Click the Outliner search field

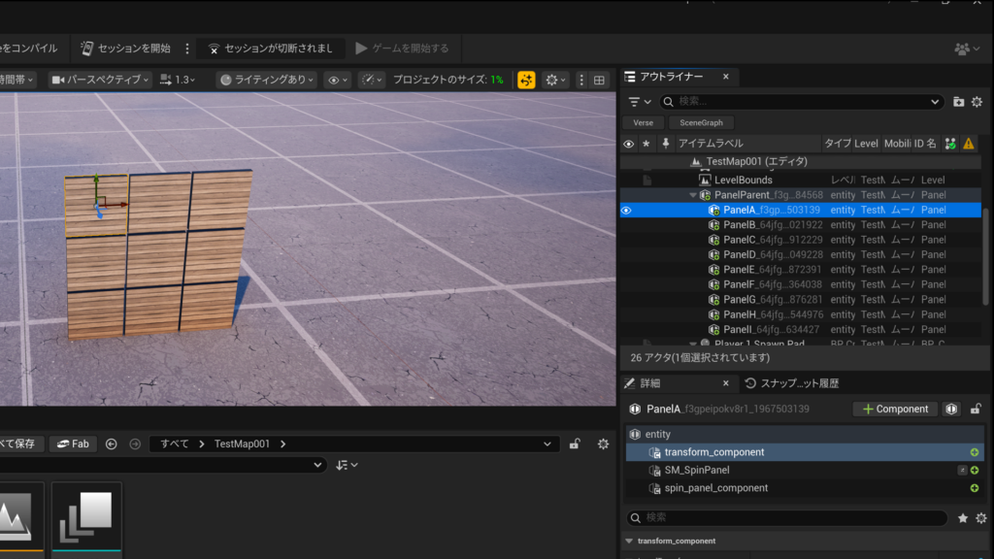coord(801,101)
